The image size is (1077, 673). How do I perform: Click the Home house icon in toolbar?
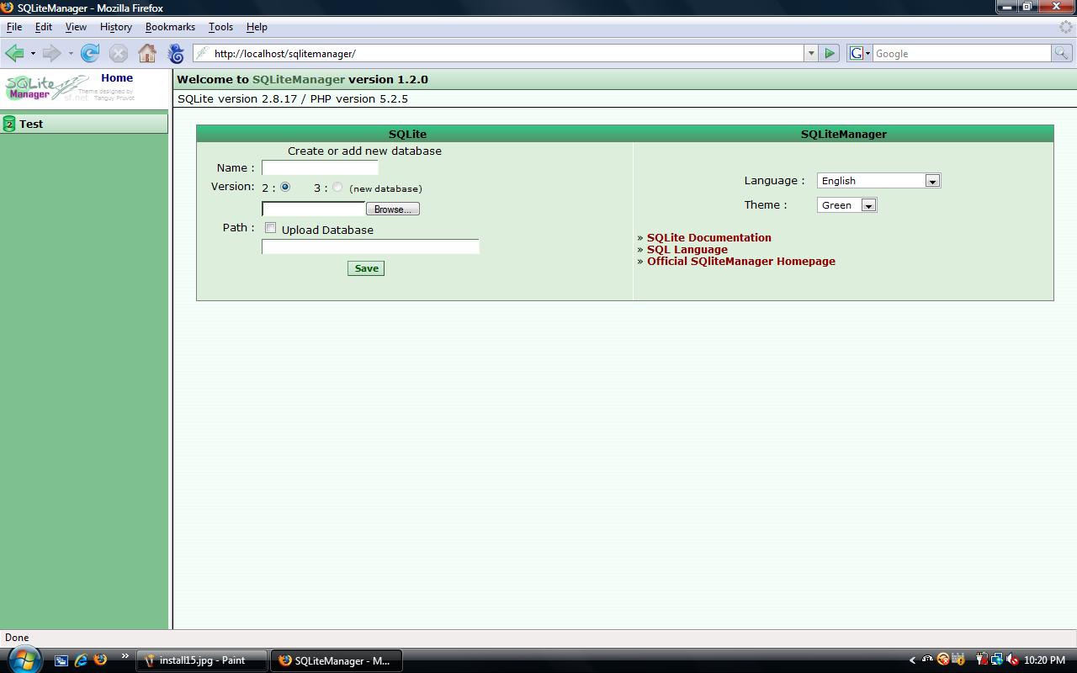[147, 53]
